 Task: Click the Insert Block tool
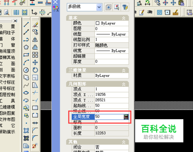click(x=26, y=108)
